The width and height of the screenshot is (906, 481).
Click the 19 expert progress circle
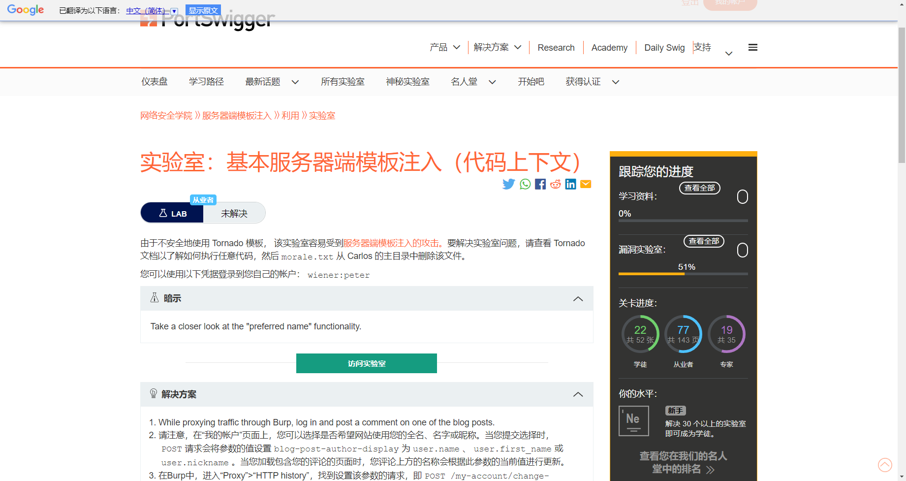coord(726,334)
